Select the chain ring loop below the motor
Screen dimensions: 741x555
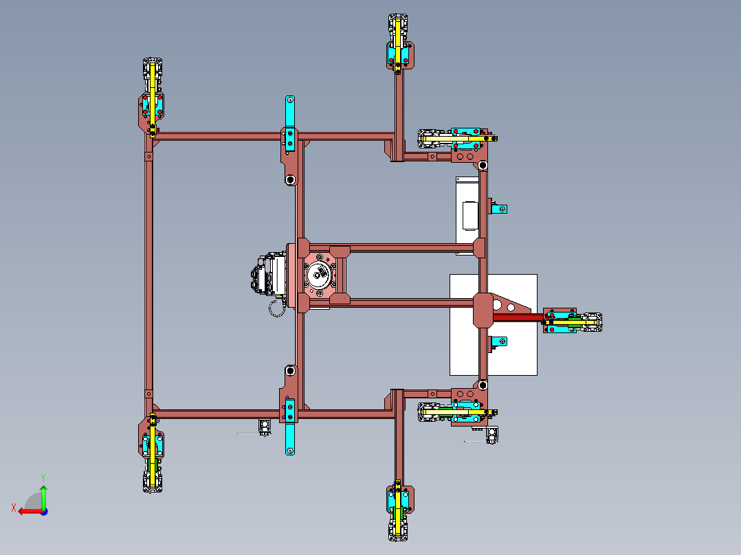coord(277,309)
